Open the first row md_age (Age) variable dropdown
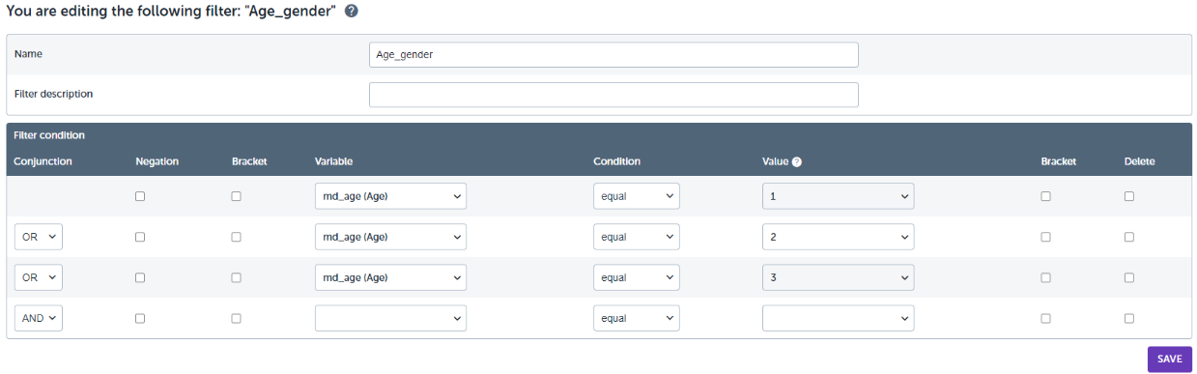 (390, 196)
